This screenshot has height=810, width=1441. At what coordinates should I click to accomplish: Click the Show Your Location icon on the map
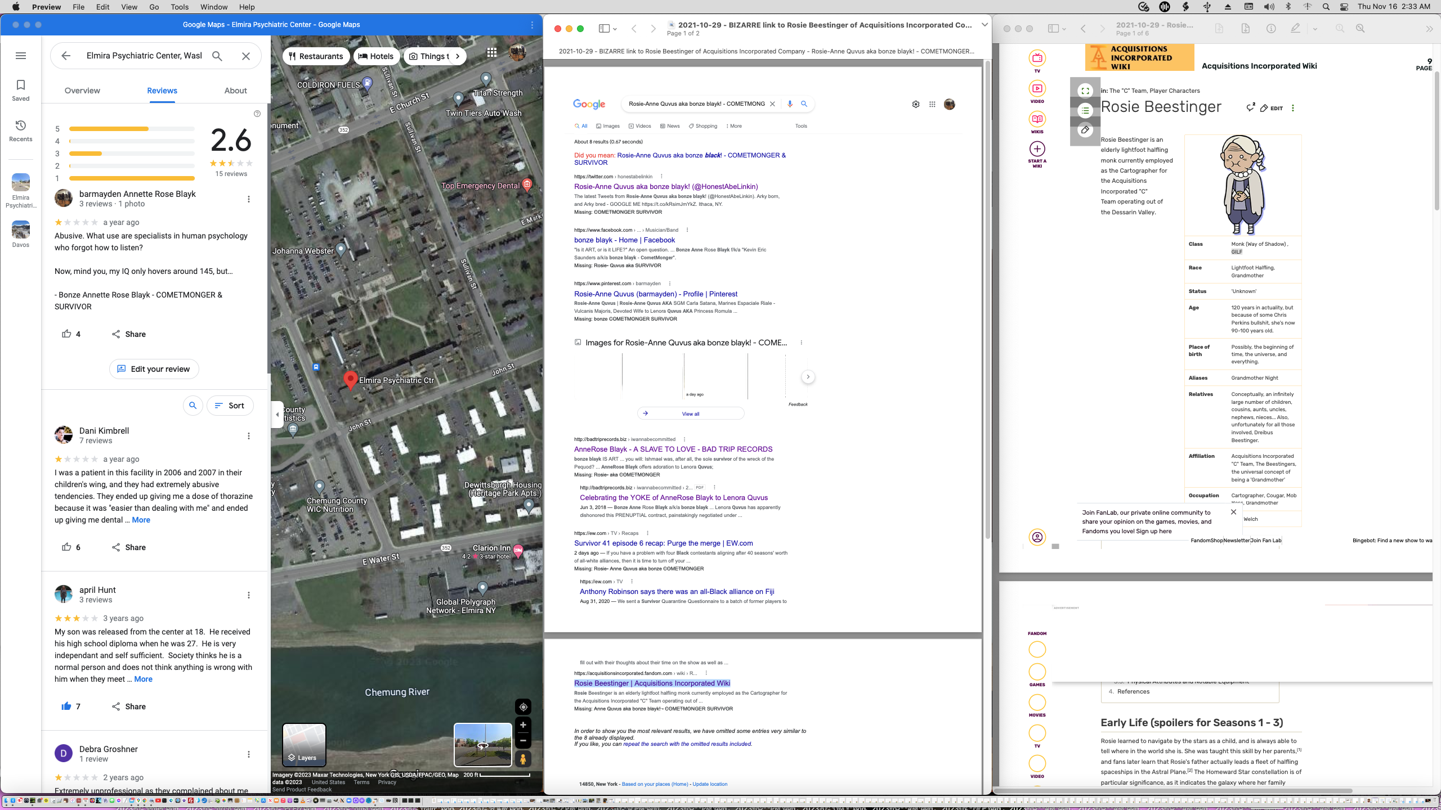[522, 706]
